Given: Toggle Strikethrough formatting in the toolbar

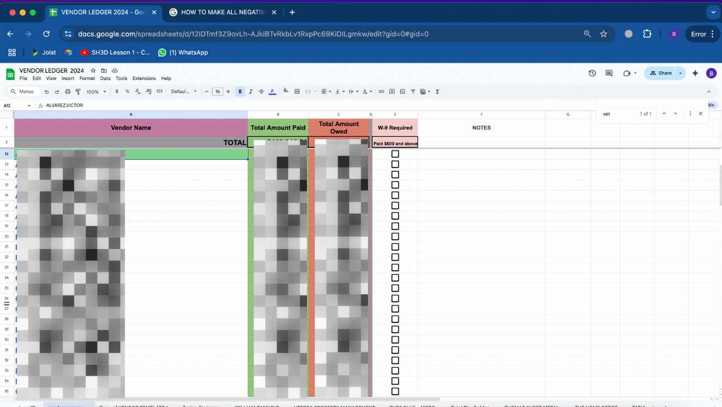Looking at the screenshot, I should 261,92.
